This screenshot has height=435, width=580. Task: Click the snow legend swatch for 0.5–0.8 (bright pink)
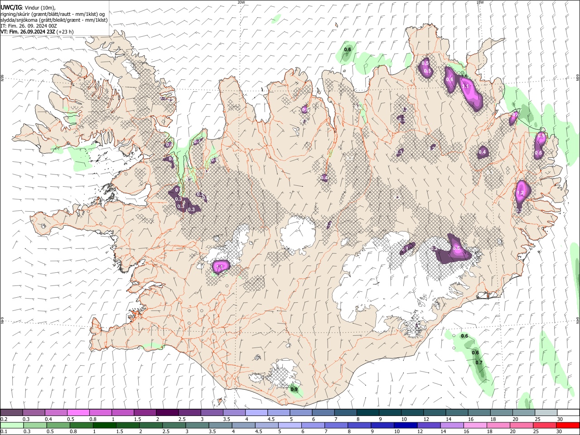point(78,412)
